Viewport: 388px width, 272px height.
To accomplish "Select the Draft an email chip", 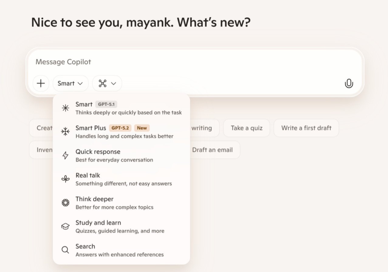I will click(212, 150).
